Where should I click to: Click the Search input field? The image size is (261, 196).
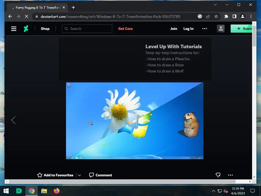87,29
